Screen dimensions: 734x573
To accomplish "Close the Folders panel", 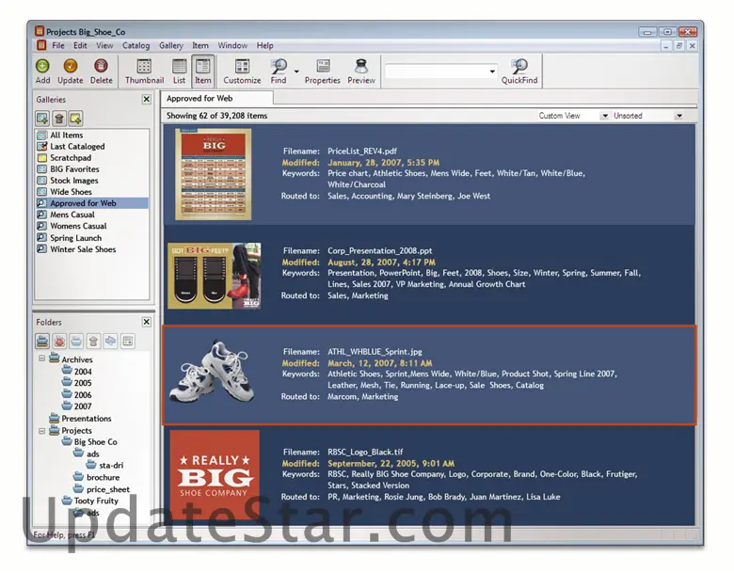I will coord(147,322).
